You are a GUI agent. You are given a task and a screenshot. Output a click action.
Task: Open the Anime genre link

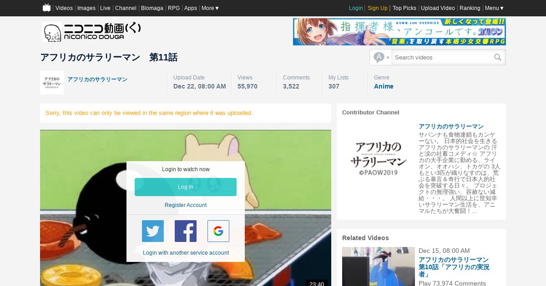(384, 86)
